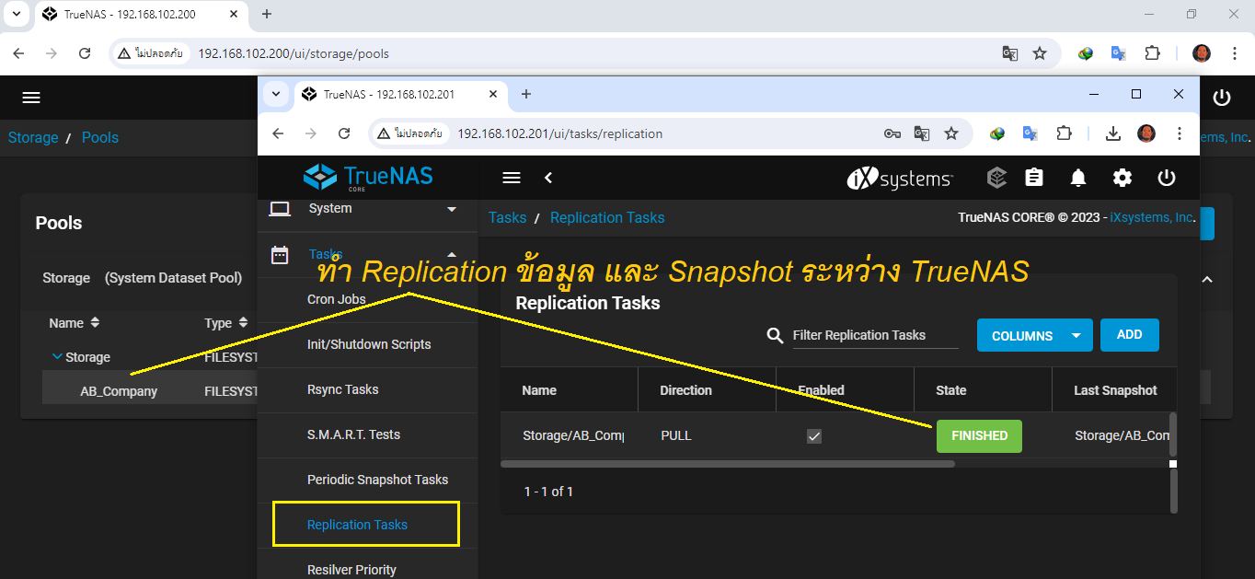The height and width of the screenshot is (579, 1255).
Task: Open the hamburger menu in the back TrueNAS window
Action: point(31,98)
